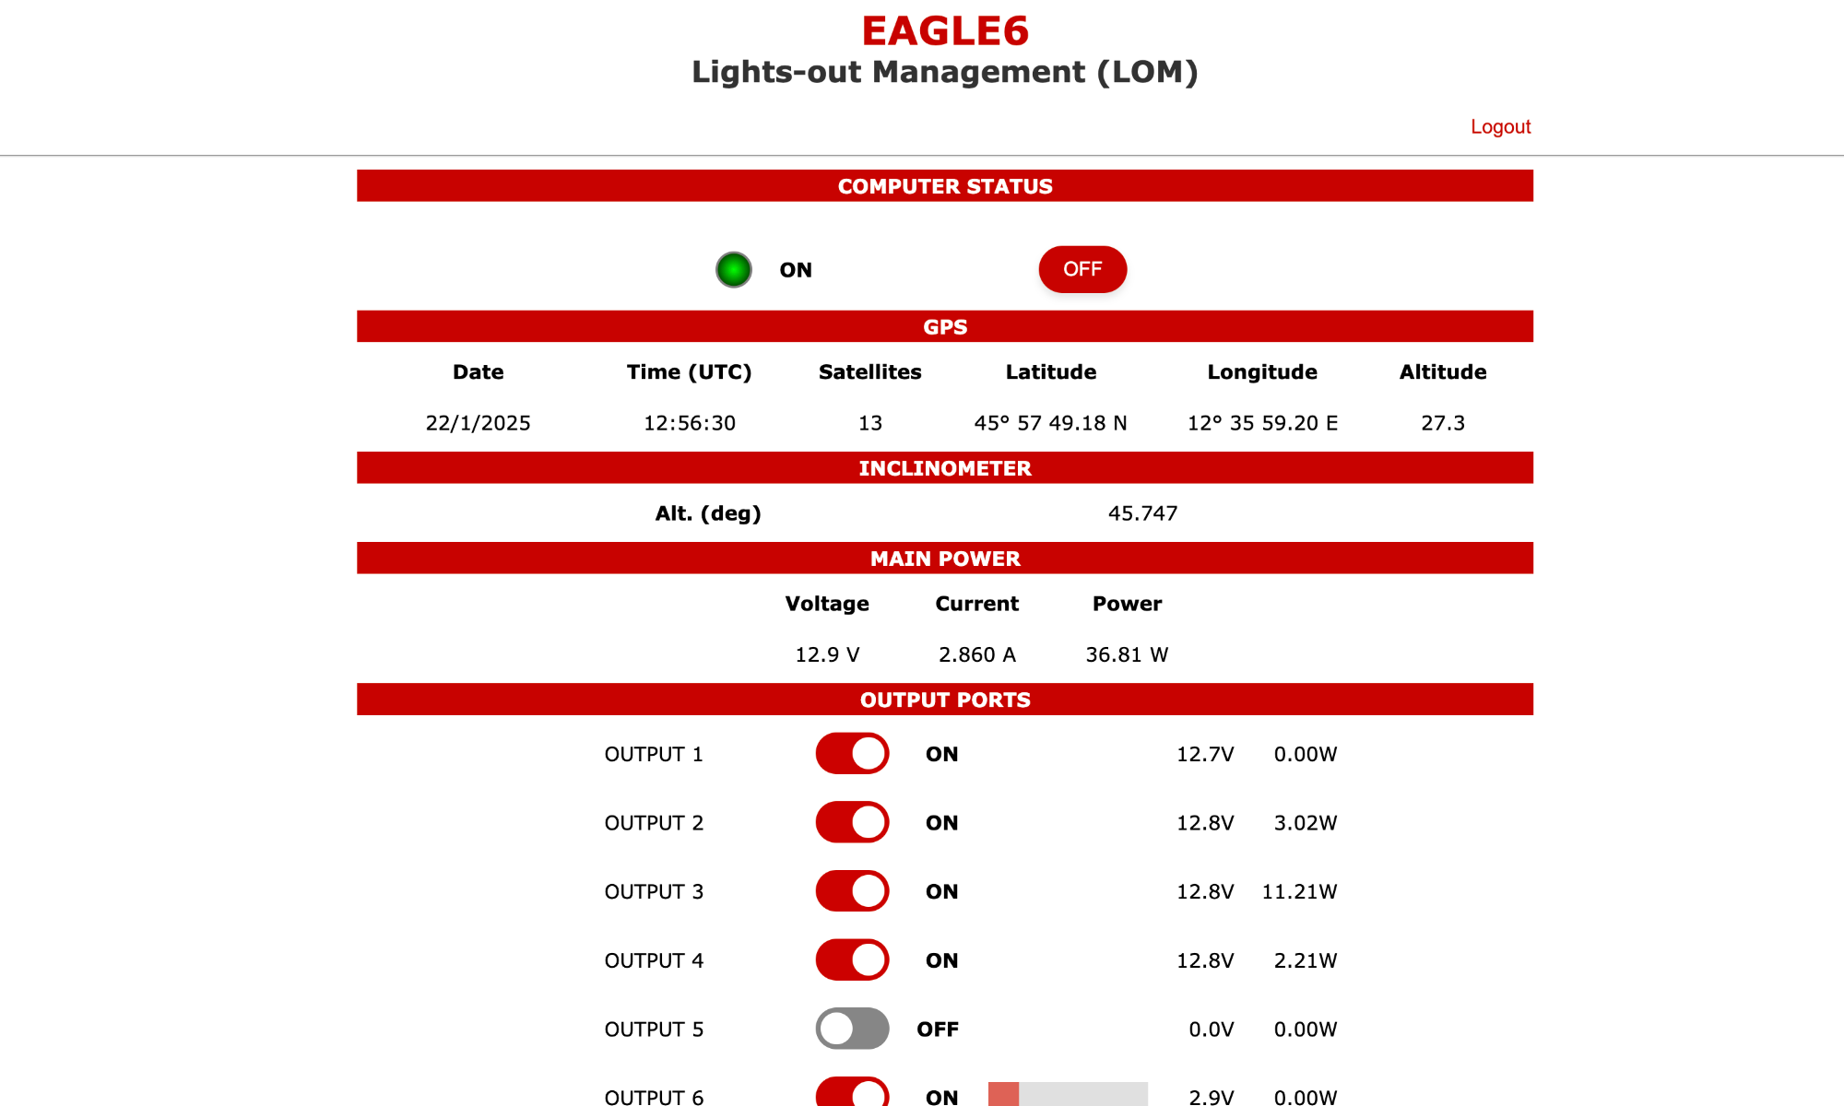The width and height of the screenshot is (1844, 1106).
Task: Click the inclinometer value 45.747
Action: [1142, 513]
